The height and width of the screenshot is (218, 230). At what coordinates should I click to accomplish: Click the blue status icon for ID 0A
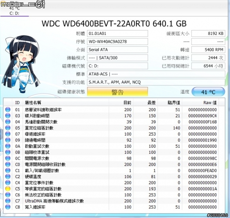(8, 146)
